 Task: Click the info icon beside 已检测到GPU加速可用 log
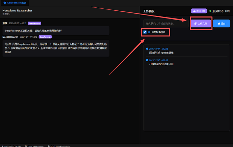pyautogui.click(x=147, y=60)
